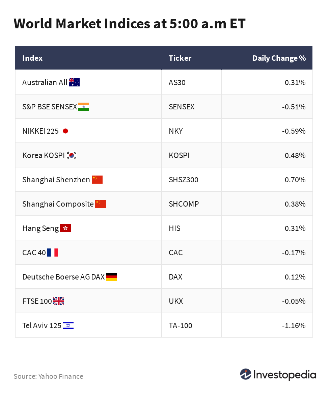Click the Investopedia logo
This screenshot has width=330, height=397.
tap(278, 375)
